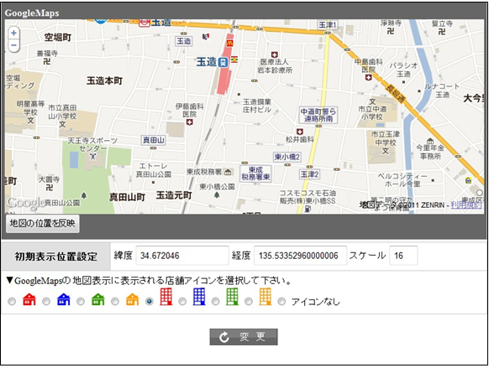Focus the スケール input field
This screenshot has width=489, height=368.
coord(403,256)
